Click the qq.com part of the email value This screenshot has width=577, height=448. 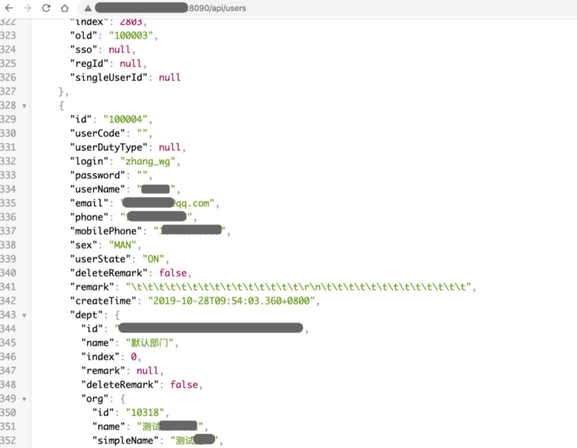tap(192, 203)
